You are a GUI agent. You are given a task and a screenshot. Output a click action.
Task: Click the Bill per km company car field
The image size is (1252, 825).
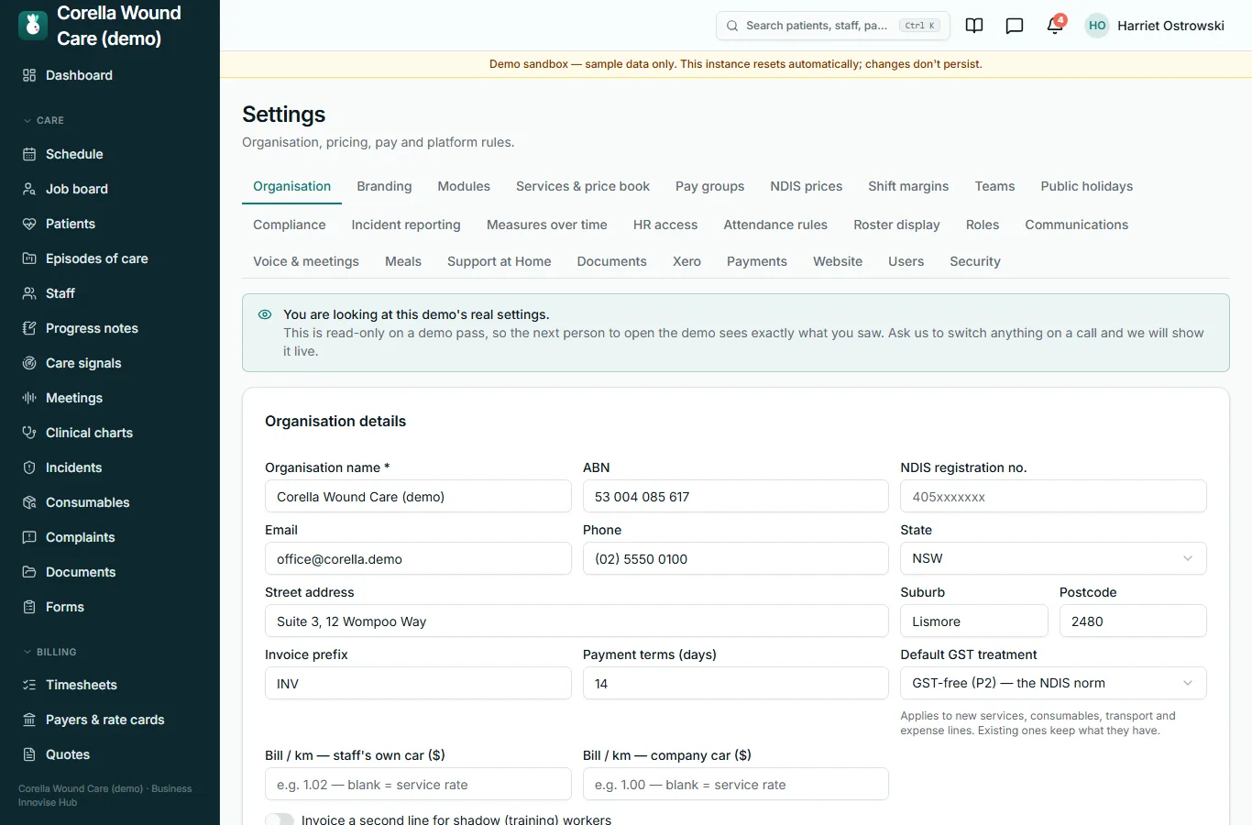point(735,785)
